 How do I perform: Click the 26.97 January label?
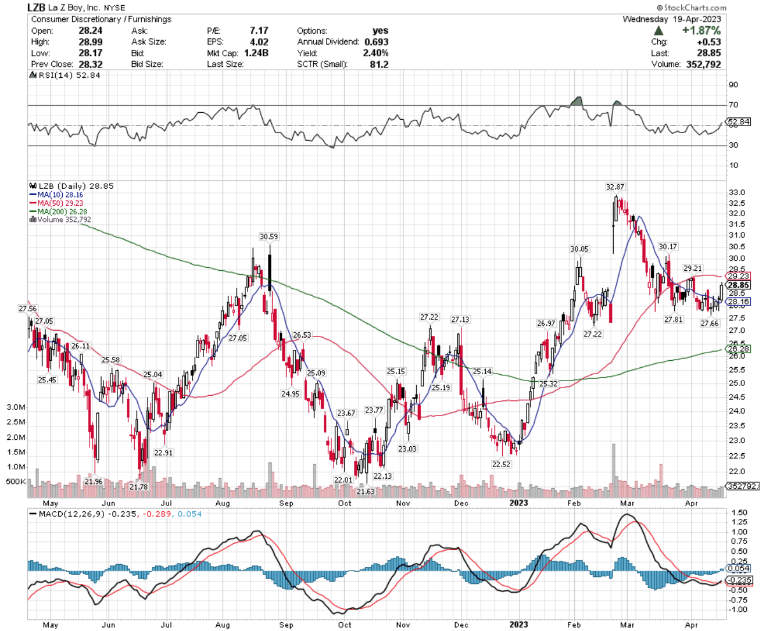coord(546,324)
